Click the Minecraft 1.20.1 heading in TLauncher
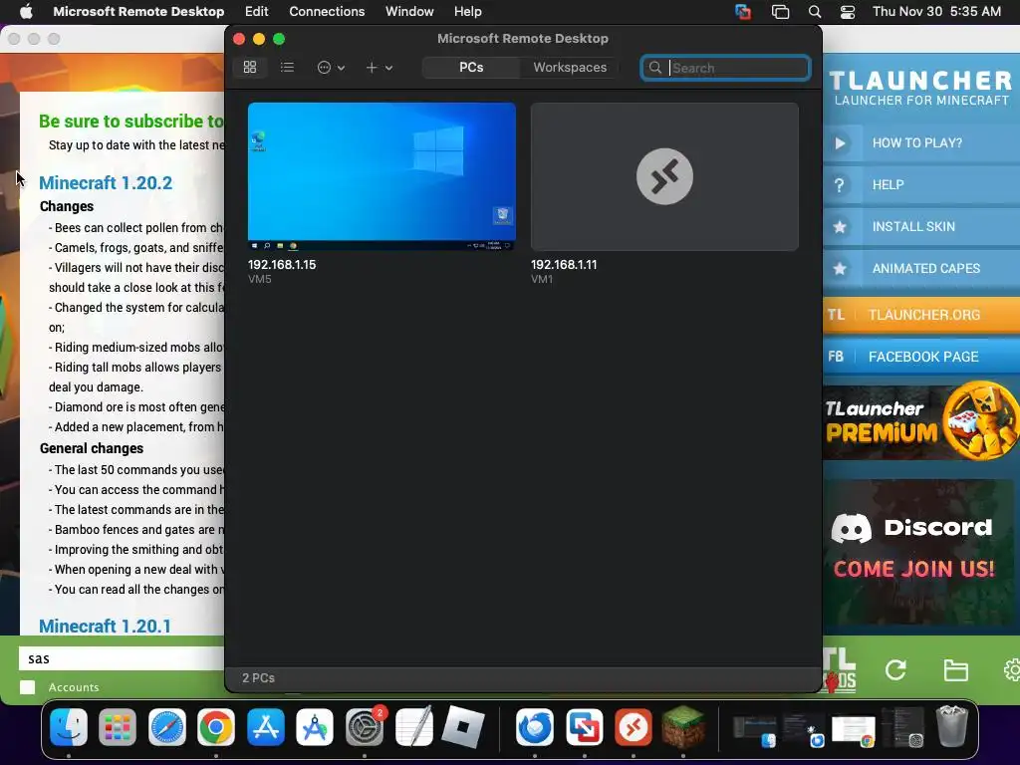The image size is (1020, 765). click(x=105, y=626)
